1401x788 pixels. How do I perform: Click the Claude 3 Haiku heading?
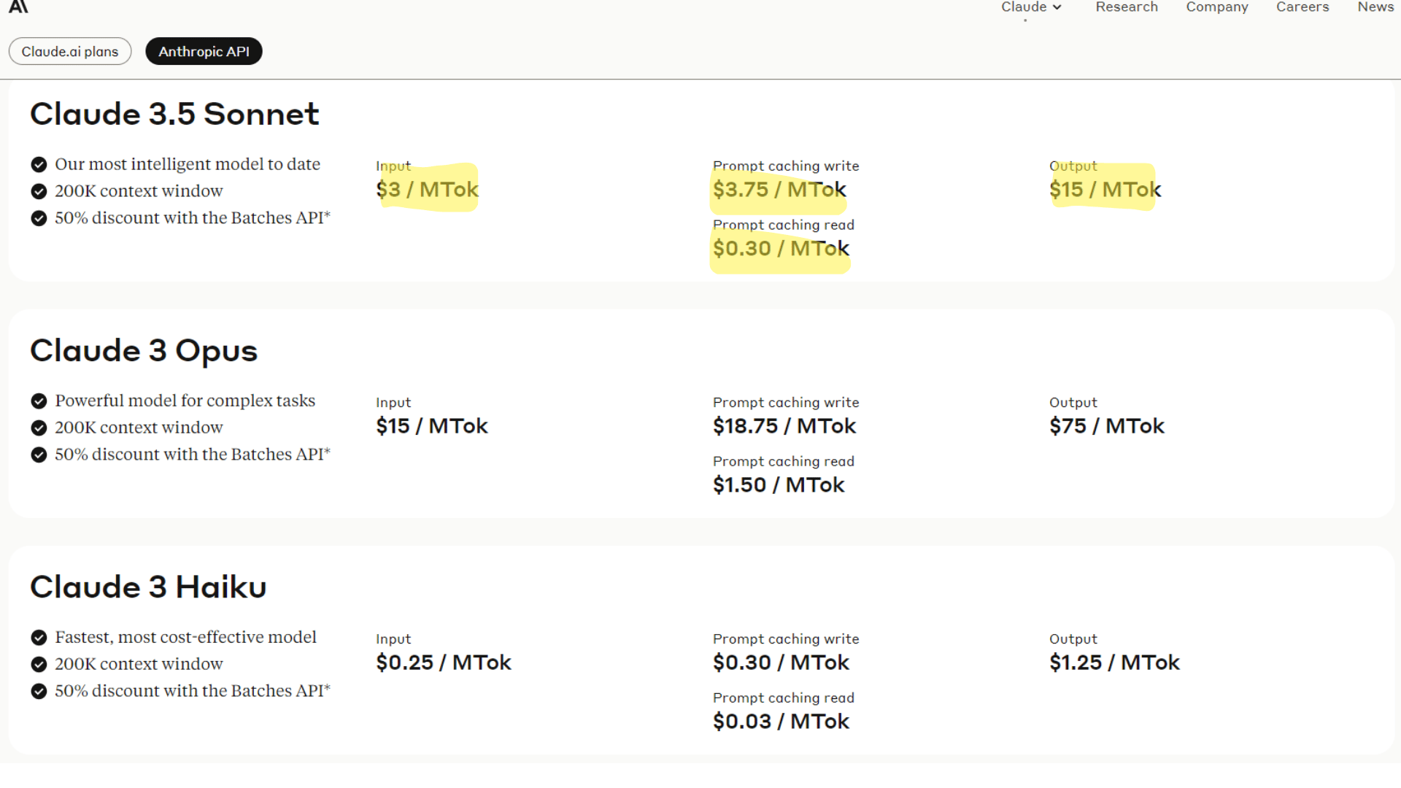[148, 587]
